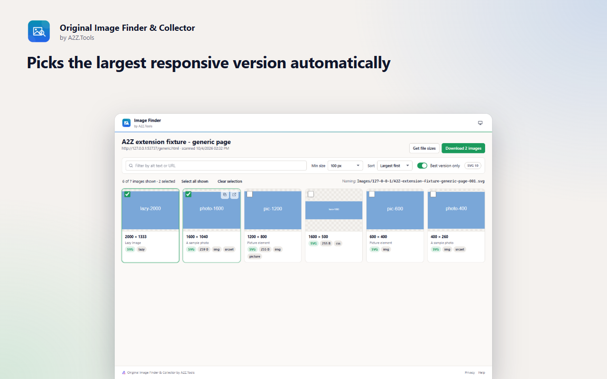Click the pic-1200 image thumbnail
This screenshot has height=379, width=607.
pyautogui.click(x=273, y=210)
